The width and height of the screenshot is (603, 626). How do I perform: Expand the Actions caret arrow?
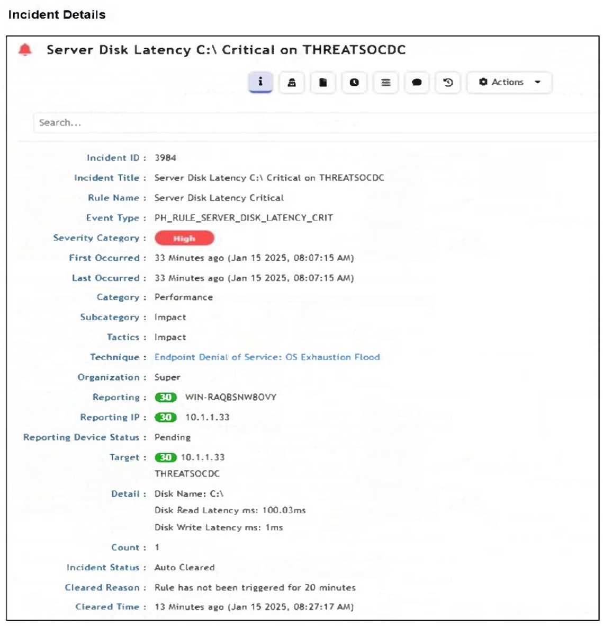click(x=537, y=82)
